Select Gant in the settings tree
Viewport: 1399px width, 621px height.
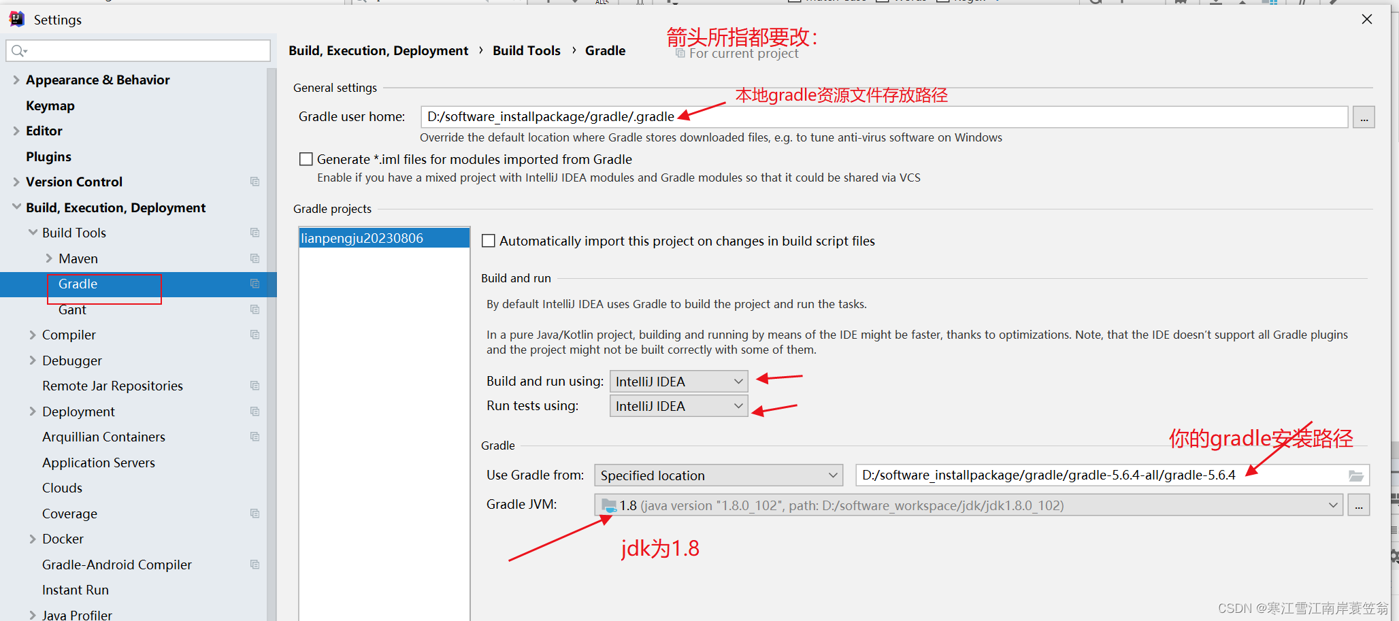(72, 309)
